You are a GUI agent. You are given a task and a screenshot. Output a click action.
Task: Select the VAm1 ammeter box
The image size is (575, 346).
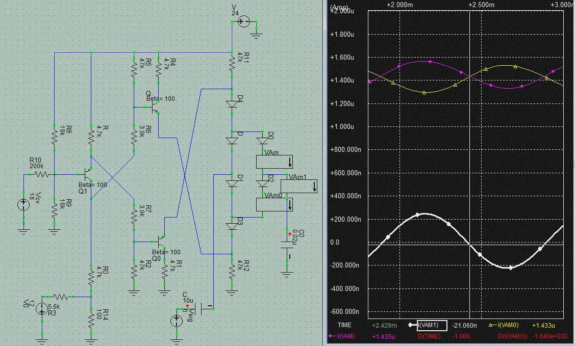[303, 186]
